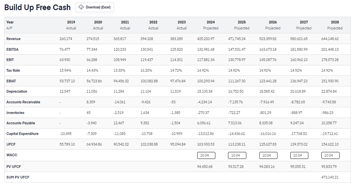
Task: Edit the 2024 WACC input field
Action: click(x=206, y=155)
